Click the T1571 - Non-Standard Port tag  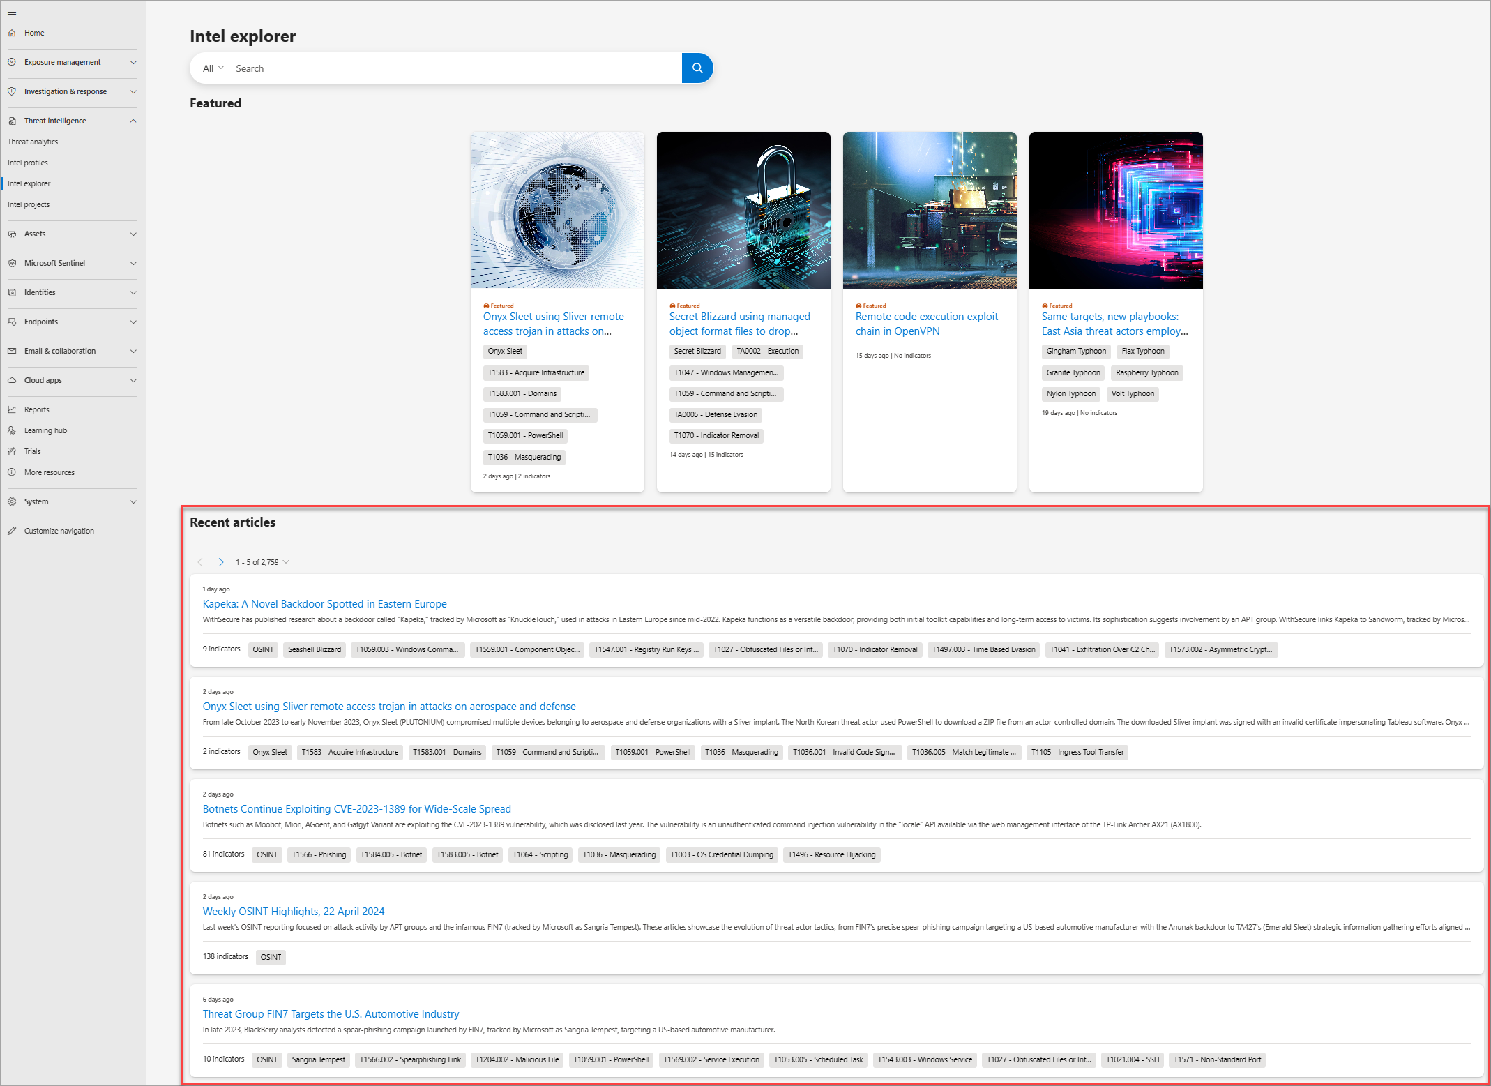click(1218, 1059)
